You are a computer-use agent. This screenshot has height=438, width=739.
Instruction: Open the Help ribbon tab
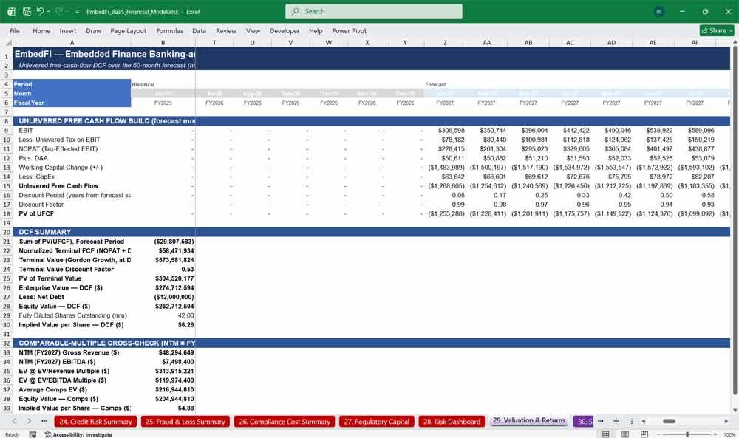pos(316,30)
